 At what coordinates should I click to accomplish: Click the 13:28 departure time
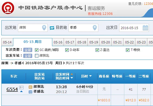point(61,87)
